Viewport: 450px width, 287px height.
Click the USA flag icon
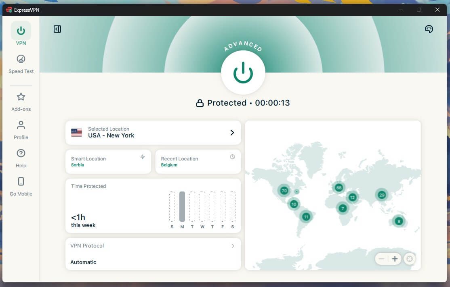[76, 133]
